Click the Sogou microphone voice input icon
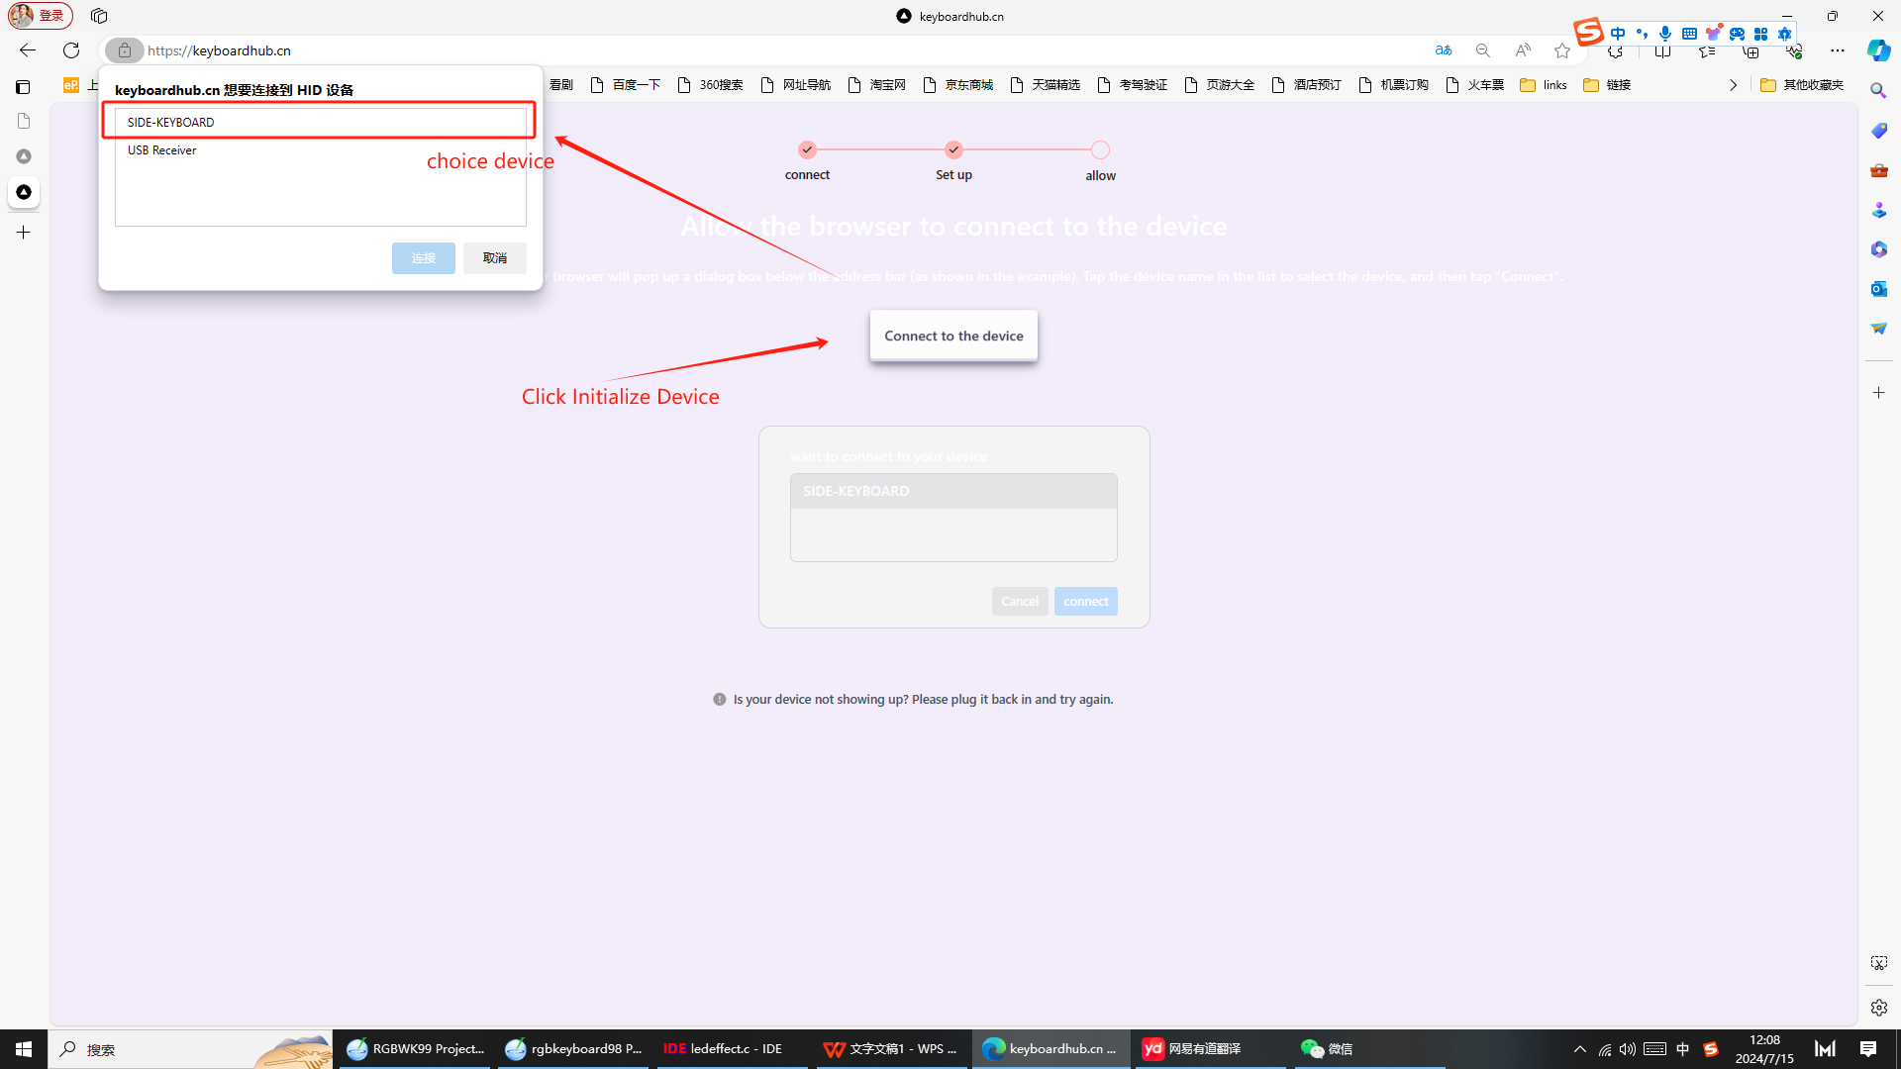Viewport: 1901px width, 1069px height. (1665, 34)
